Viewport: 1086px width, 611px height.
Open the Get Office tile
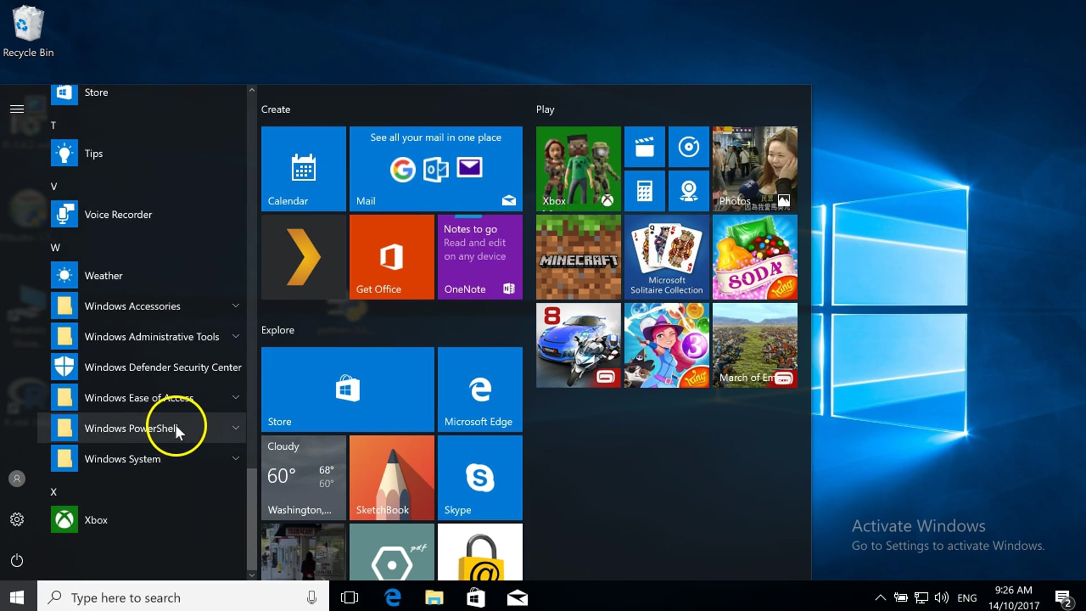click(391, 257)
